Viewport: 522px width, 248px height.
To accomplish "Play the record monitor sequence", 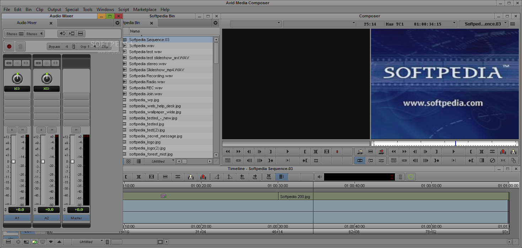I will pyautogui.click(x=453, y=152).
